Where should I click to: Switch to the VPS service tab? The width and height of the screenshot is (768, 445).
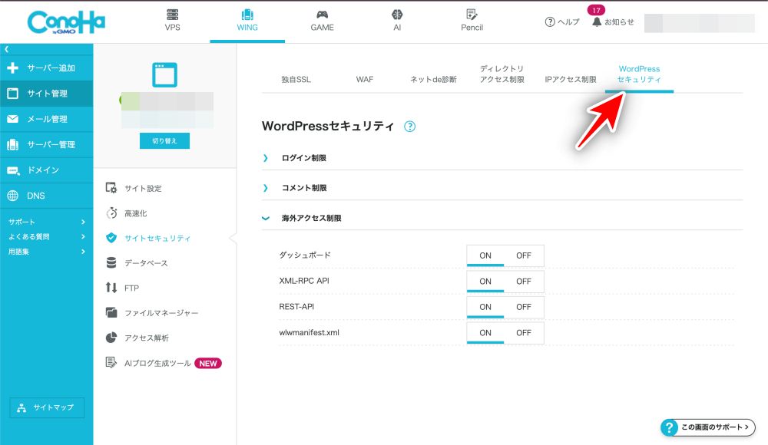click(x=173, y=21)
